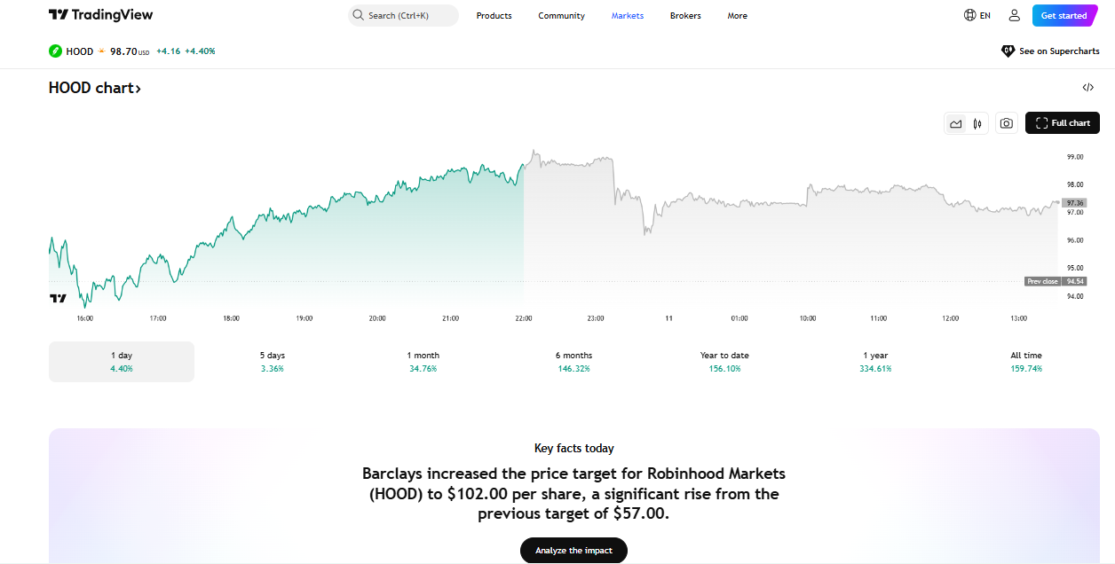Switch to candlestick chart style
1115x564 pixels.
[977, 123]
